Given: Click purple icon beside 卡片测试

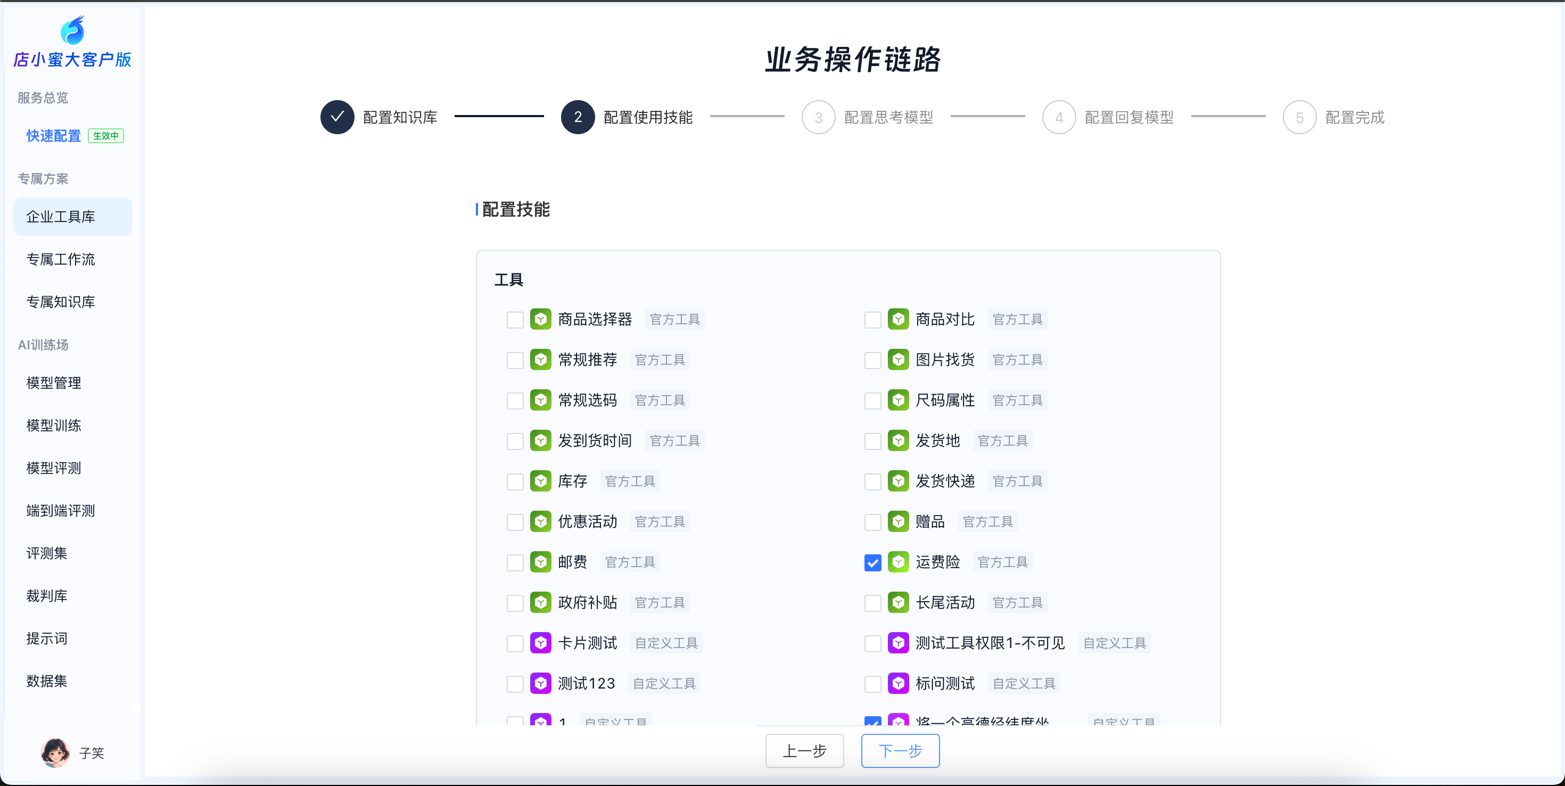Looking at the screenshot, I should tap(540, 643).
